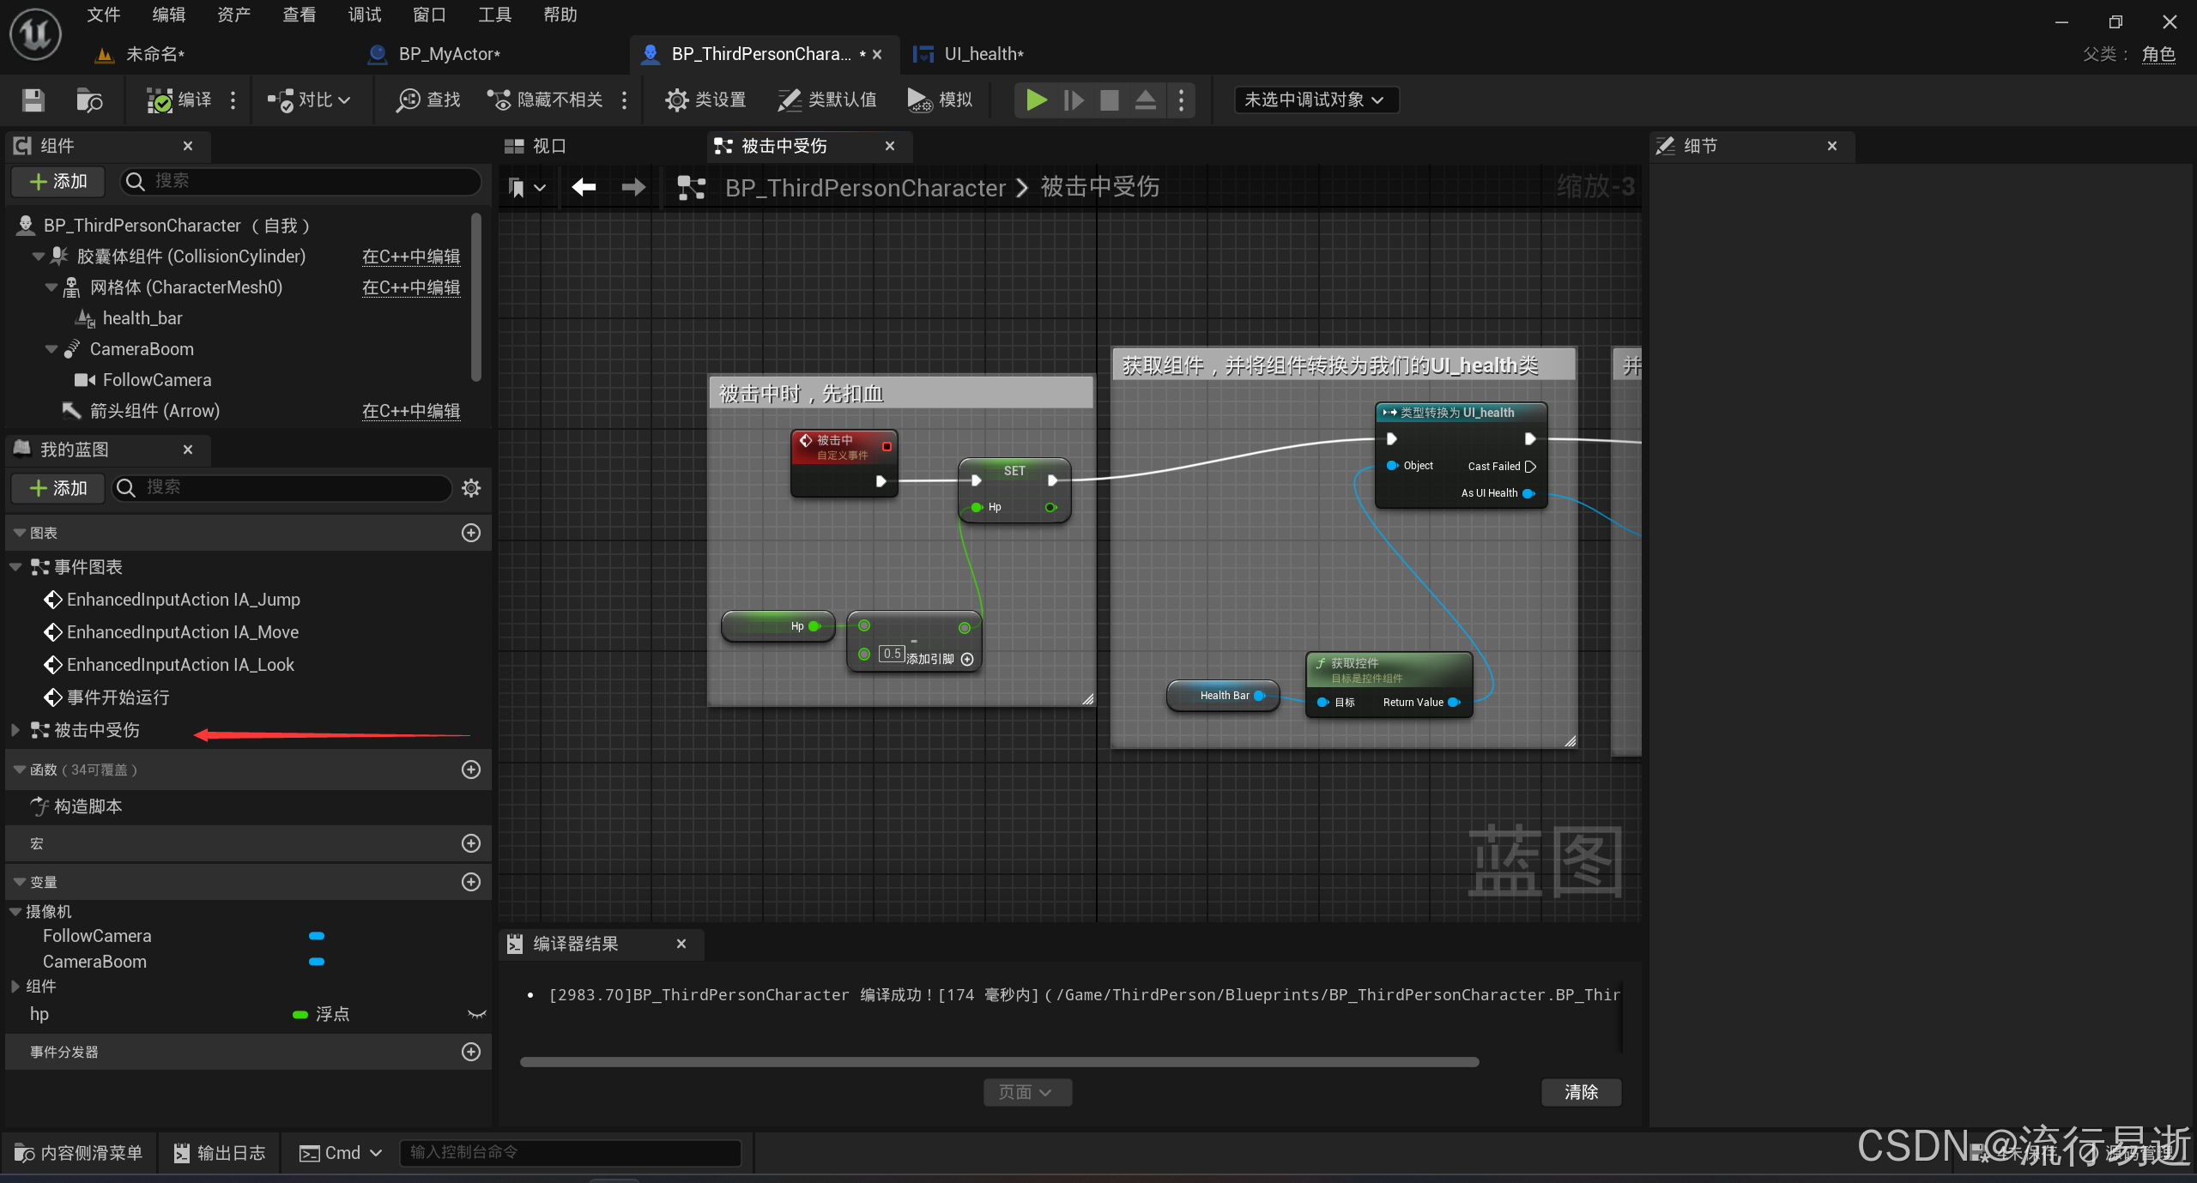
Task: Open Find in blueprint search
Action: (428, 100)
